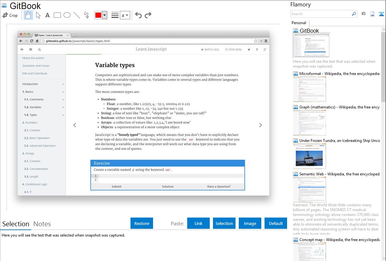Switch to the Selection tab
The width and height of the screenshot is (386, 261).
(x=16, y=224)
